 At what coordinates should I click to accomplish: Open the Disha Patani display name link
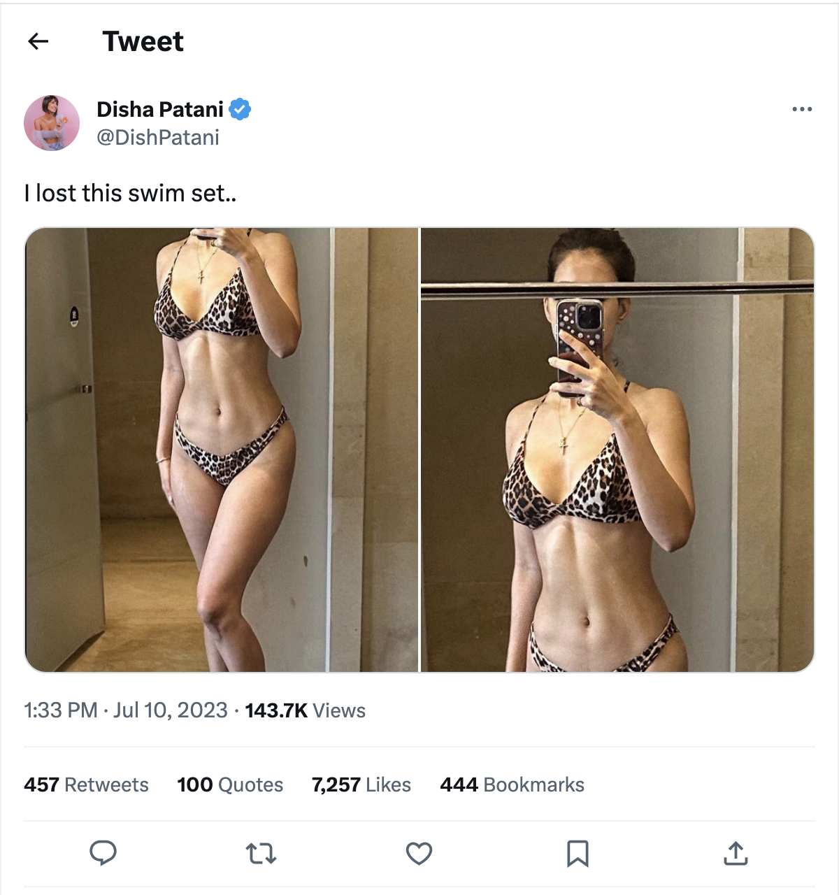160,110
